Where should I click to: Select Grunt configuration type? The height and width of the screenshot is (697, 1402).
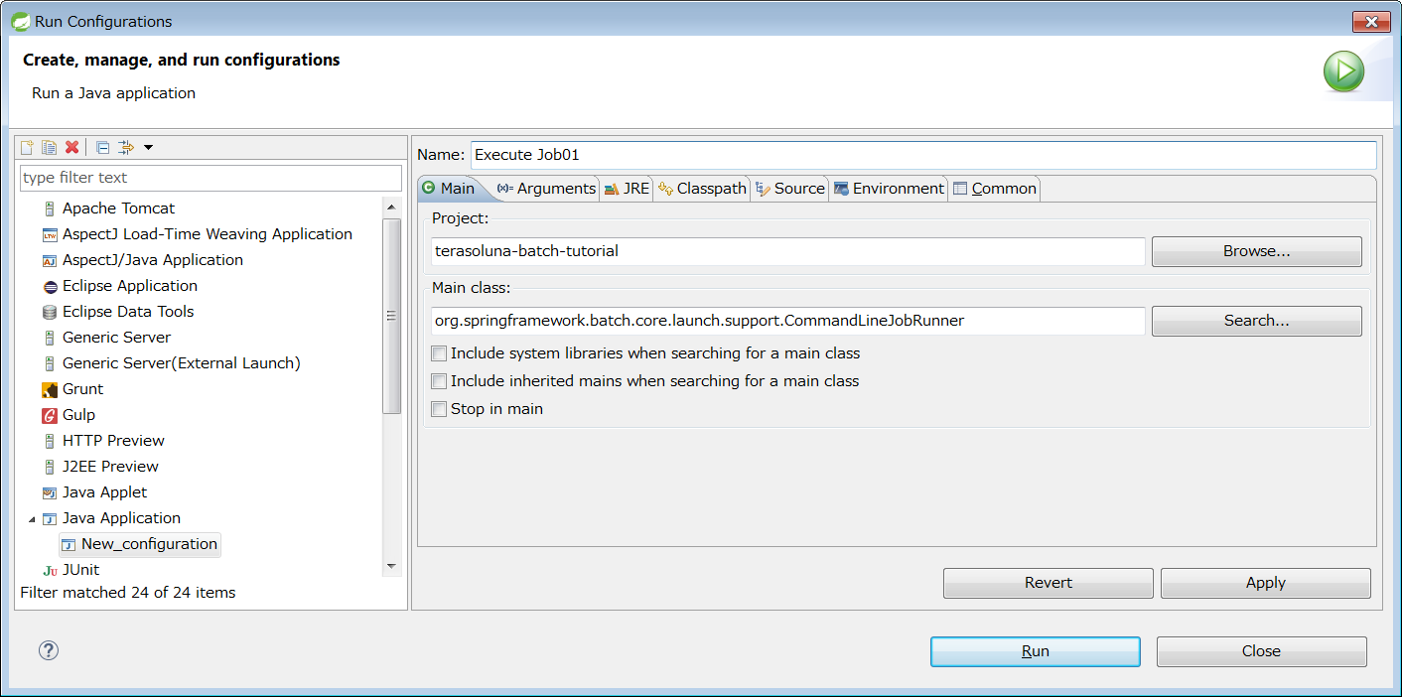click(82, 389)
